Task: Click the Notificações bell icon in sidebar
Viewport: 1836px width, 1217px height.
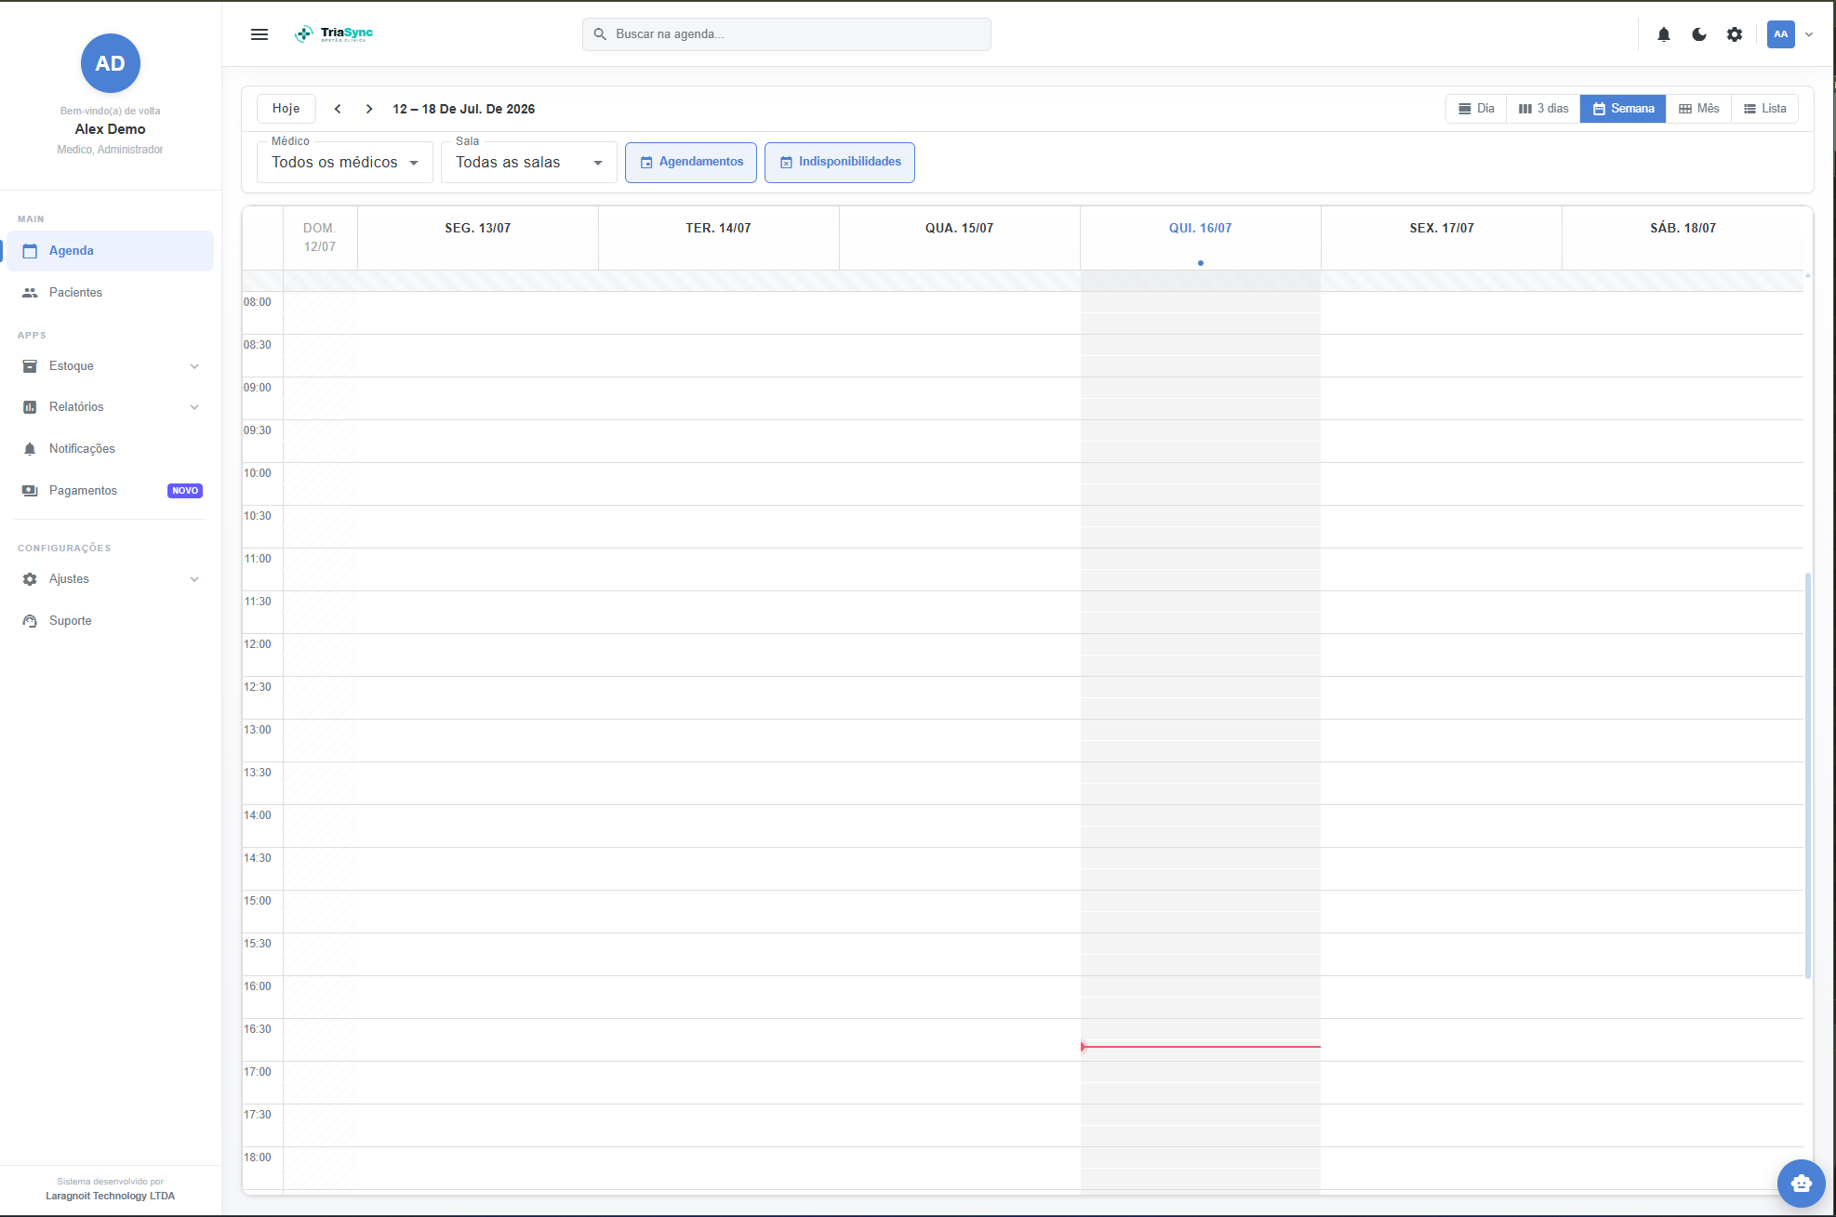Action: pyautogui.click(x=30, y=449)
